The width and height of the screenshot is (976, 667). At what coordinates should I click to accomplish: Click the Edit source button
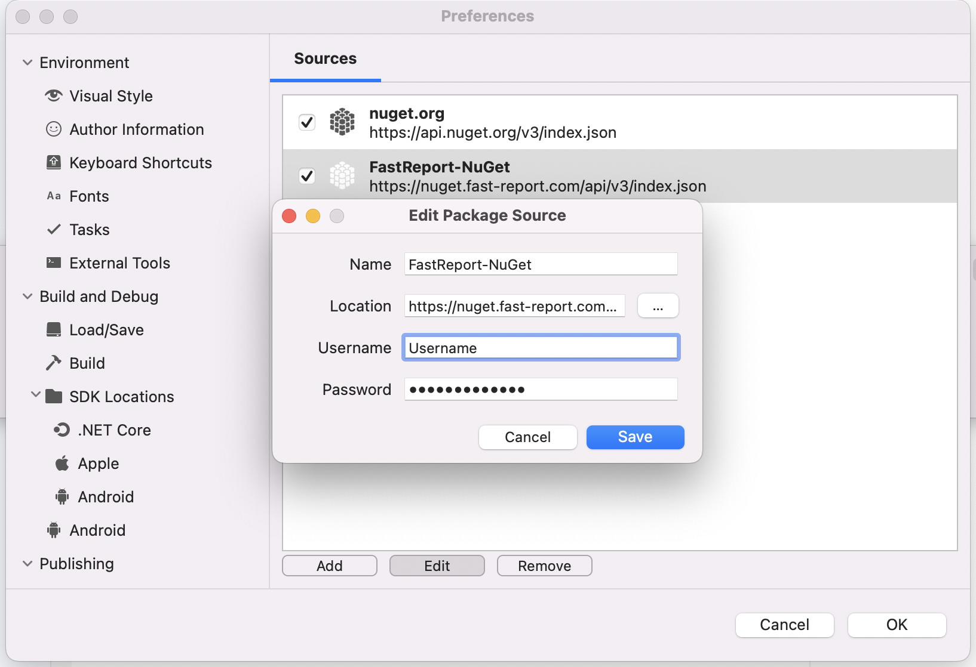(437, 566)
